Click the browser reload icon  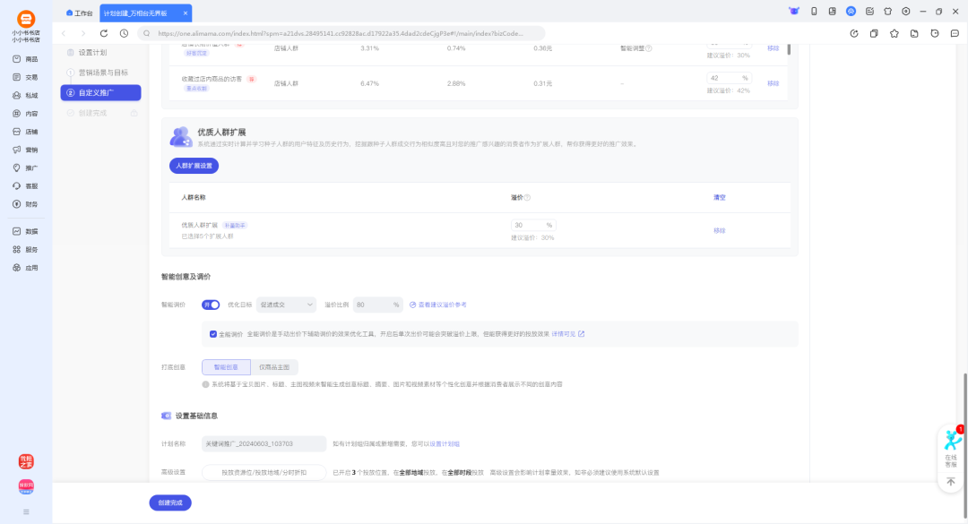tap(104, 33)
